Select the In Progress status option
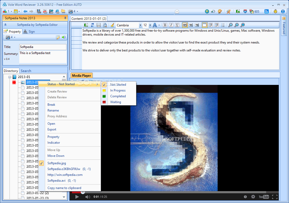 tap(118, 90)
